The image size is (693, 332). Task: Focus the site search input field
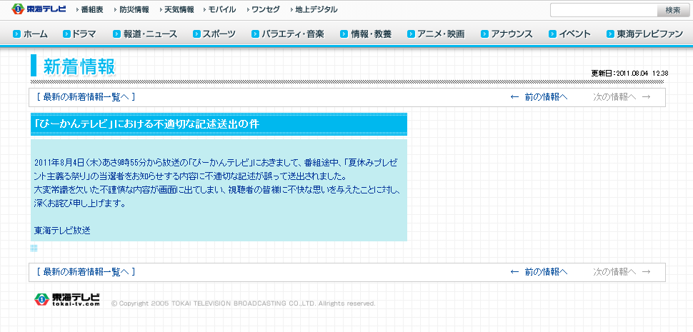point(604,10)
